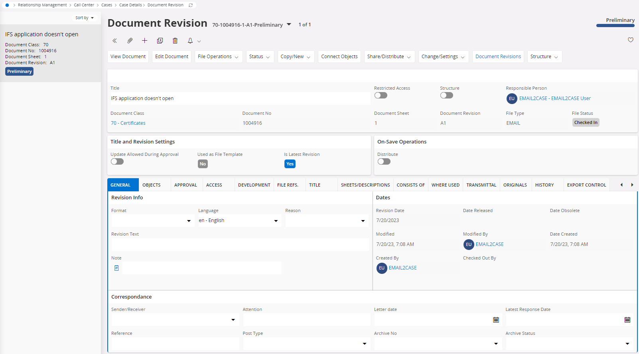This screenshot has height=354, width=639.
Task: Click the Edit Document button
Action: [x=172, y=57]
